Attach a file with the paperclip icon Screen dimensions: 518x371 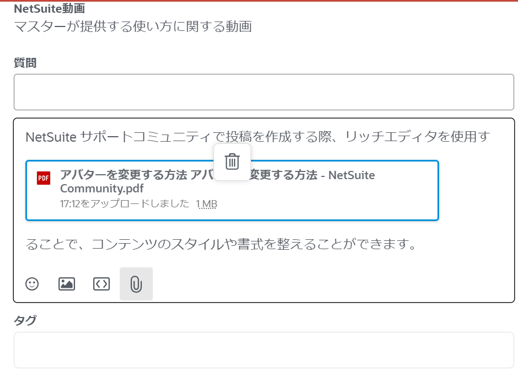[x=136, y=284]
